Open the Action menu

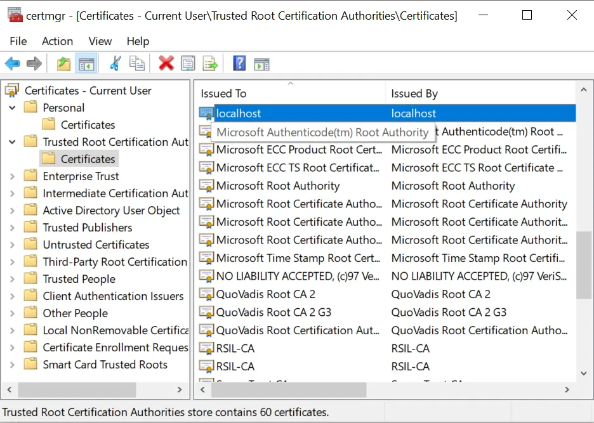click(x=57, y=41)
